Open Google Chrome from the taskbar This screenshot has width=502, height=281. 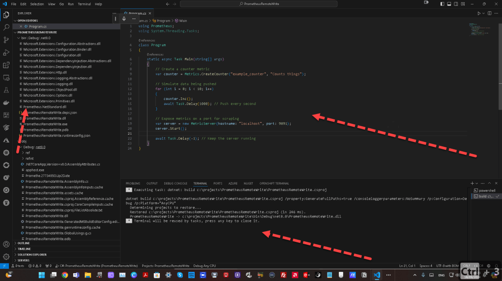click(x=65, y=275)
